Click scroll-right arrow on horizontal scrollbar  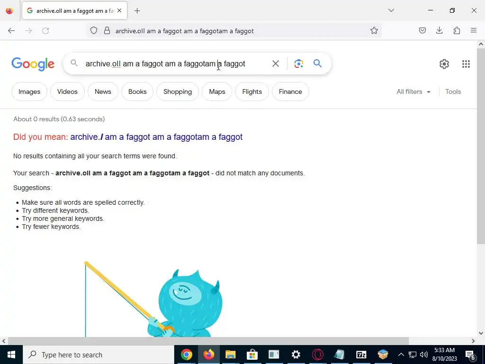(x=473, y=341)
